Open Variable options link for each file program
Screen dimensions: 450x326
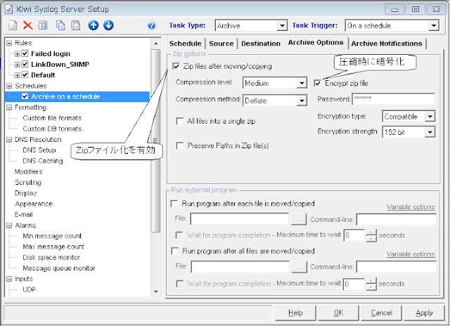click(x=411, y=207)
